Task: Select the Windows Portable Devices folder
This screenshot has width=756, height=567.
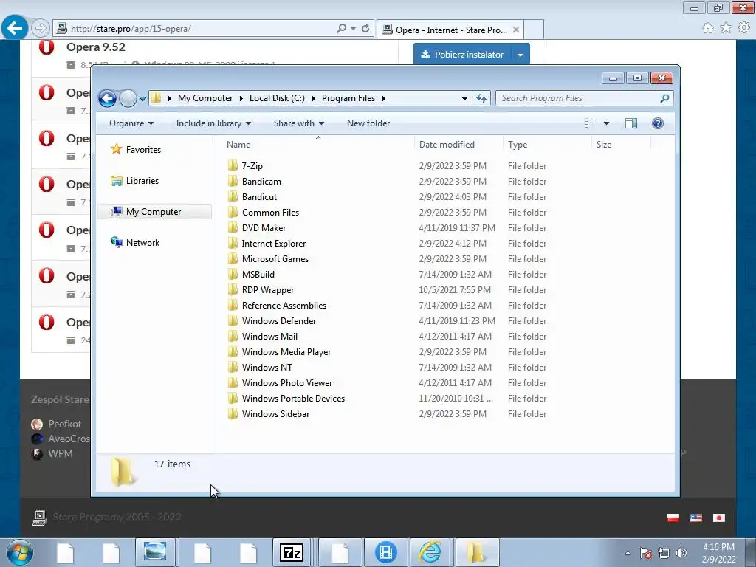Action: (293, 399)
